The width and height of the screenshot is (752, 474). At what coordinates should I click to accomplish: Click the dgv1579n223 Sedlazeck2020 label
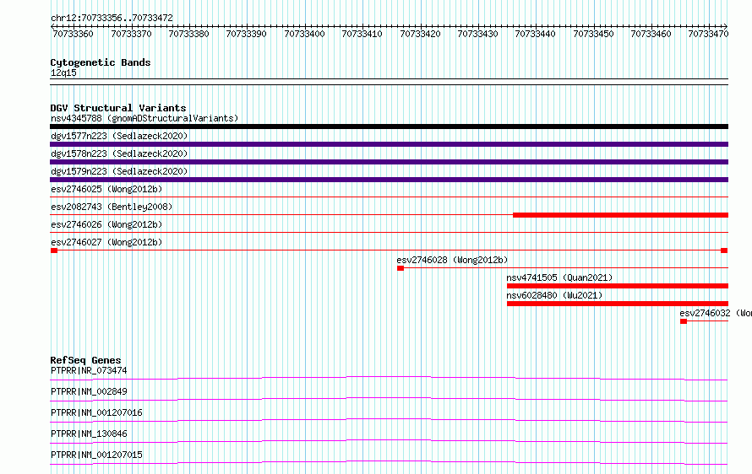tap(119, 171)
